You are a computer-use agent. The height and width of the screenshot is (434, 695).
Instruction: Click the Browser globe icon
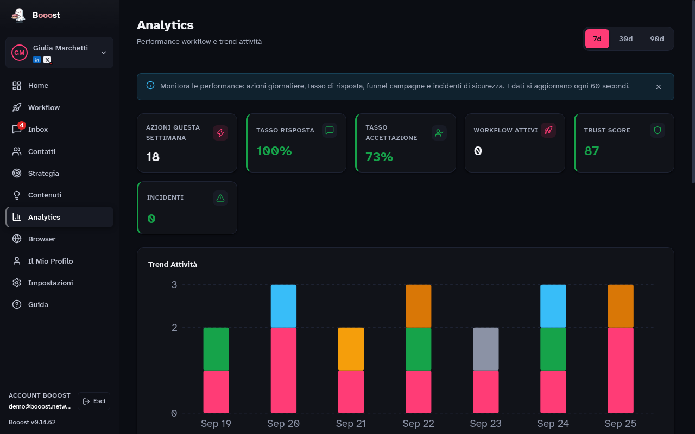click(17, 239)
